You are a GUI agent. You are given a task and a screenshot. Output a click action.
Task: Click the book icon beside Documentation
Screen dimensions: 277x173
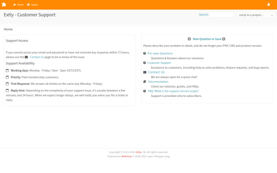click(145, 82)
